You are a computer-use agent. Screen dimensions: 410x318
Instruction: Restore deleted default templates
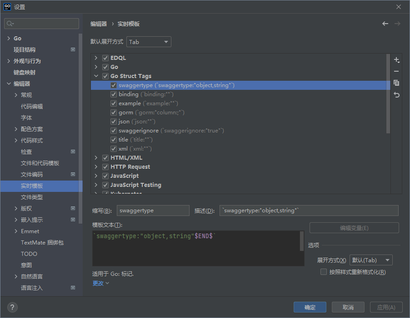pyautogui.click(x=396, y=94)
